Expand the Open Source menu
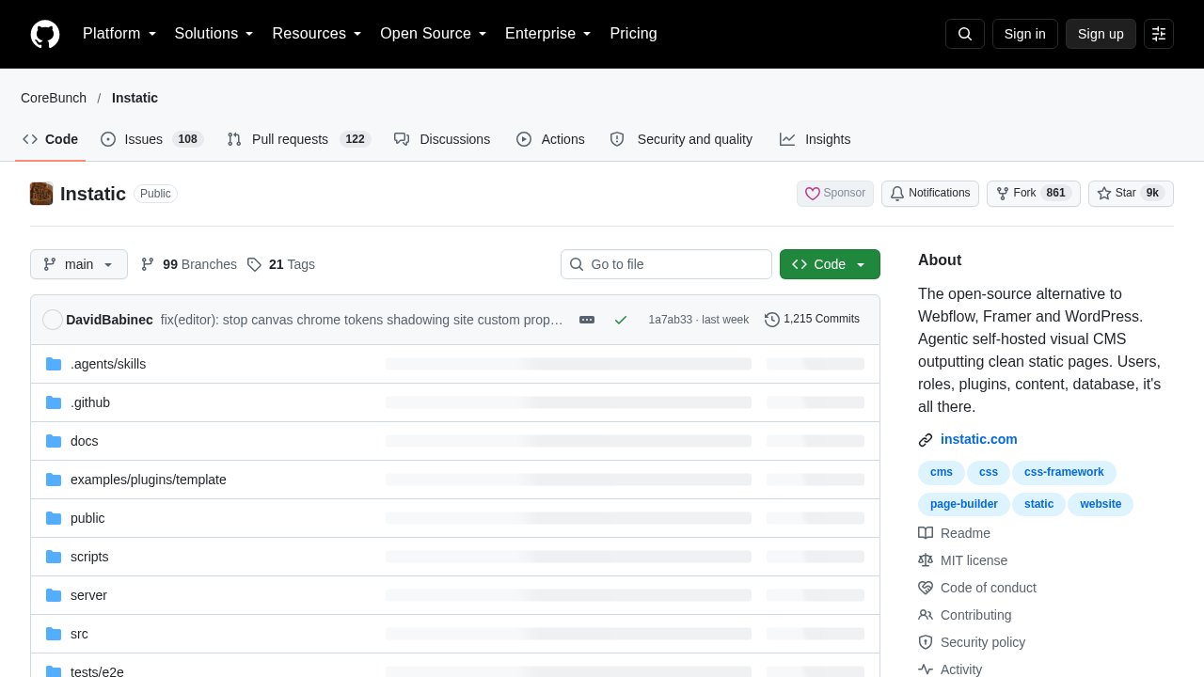 tap(434, 34)
